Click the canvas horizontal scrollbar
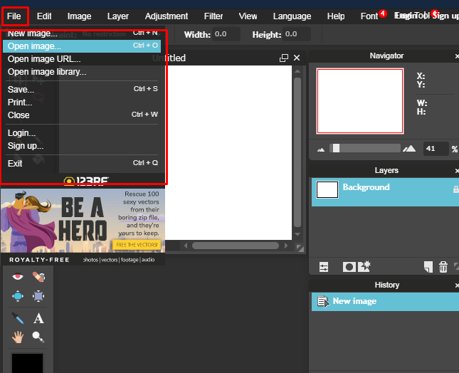This screenshot has width=459, height=373. click(236, 246)
